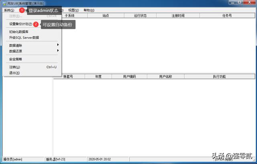Viewport: 257px width, 164px height.
Task: Click the server name status bar entry
Action: pos(65,159)
